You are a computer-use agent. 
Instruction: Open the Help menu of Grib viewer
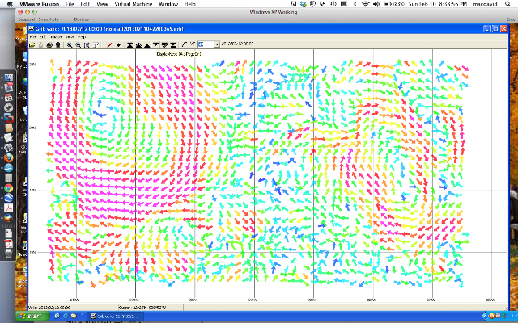(x=82, y=36)
